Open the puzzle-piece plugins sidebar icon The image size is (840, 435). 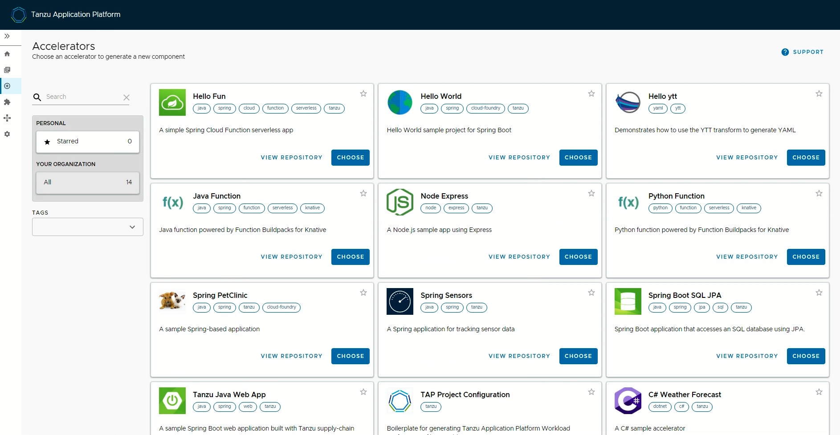click(7, 102)
